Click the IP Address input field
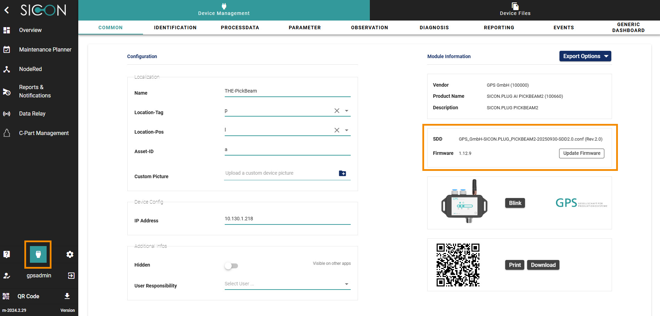This screenshot has height=316, width=660. 287,219
